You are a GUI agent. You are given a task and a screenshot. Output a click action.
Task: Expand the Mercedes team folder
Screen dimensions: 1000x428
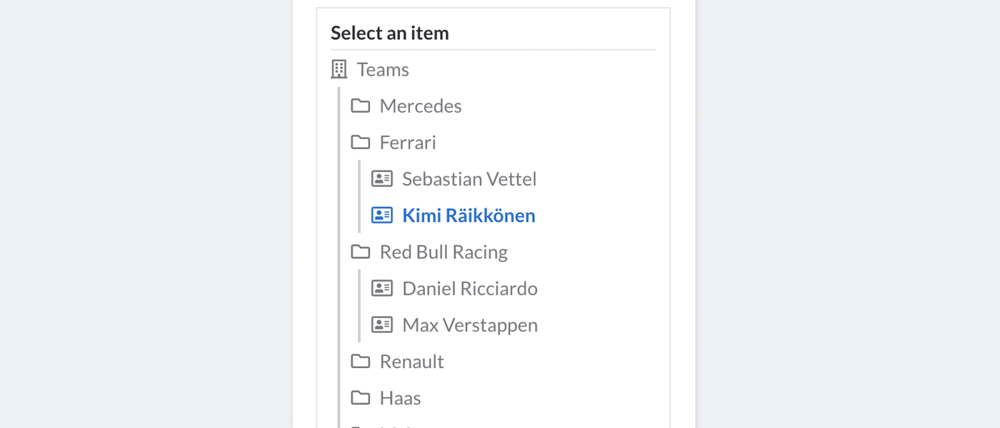click(x=420, y=106)
